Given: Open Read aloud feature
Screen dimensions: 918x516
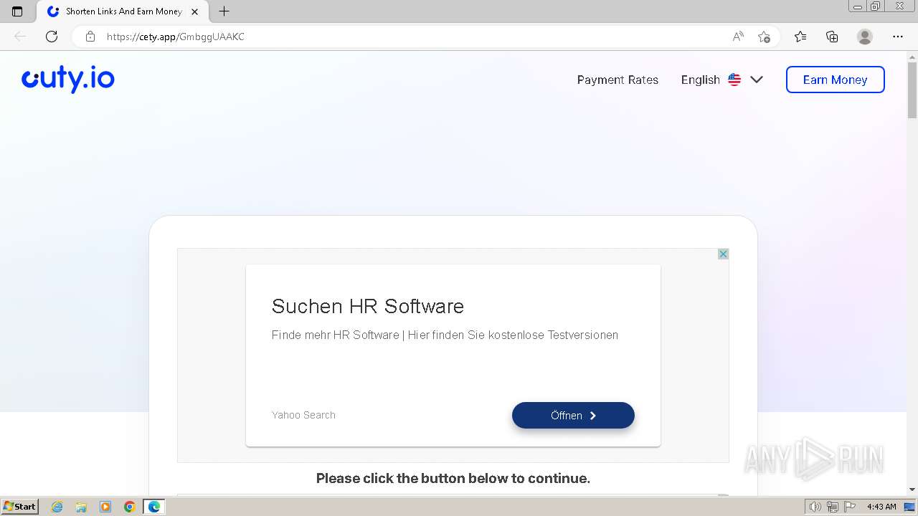Looking at the screenshot, I should click(738, 37).
